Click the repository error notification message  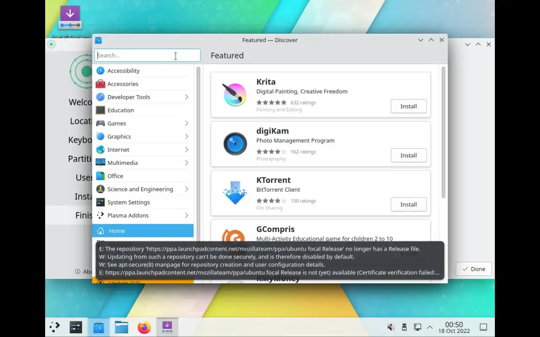click(x=270, y=261)
